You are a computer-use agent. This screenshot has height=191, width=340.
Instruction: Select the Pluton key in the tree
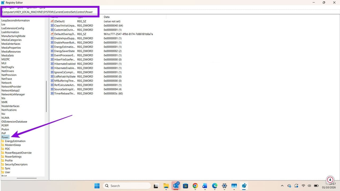5,129
